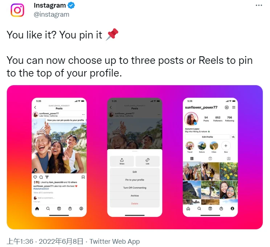Open the tweet's three-dot more menu

(259, 5)
